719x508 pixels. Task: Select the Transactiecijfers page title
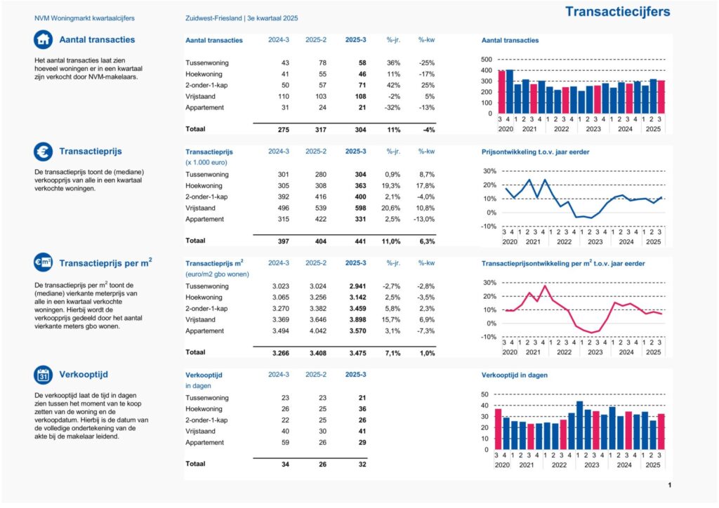pyautogui.click(x=617, y=11)
